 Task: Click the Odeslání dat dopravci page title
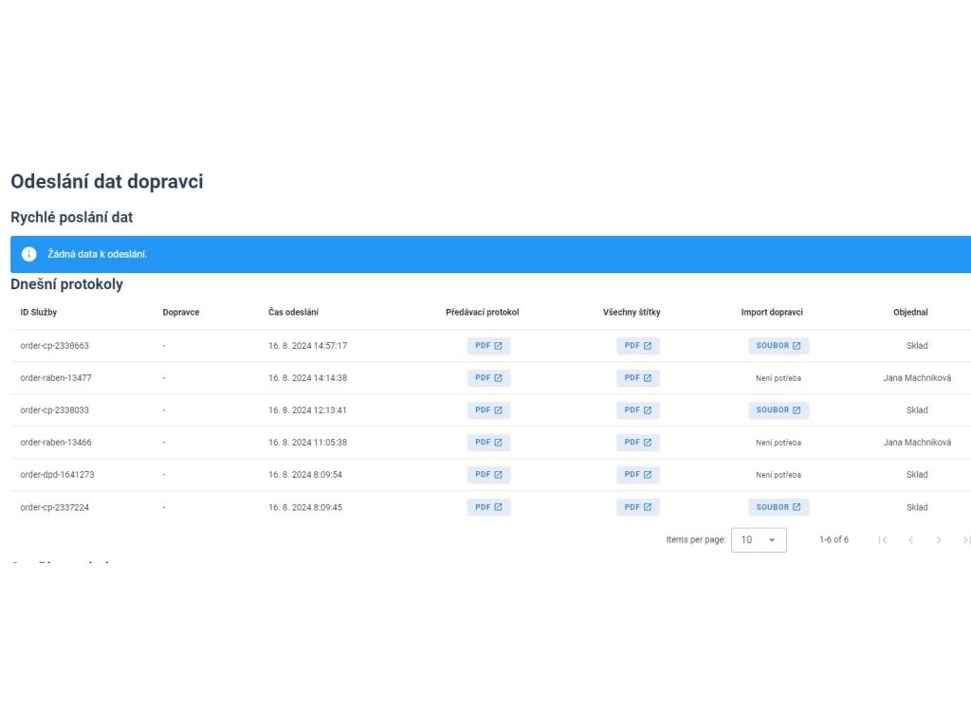106,181
